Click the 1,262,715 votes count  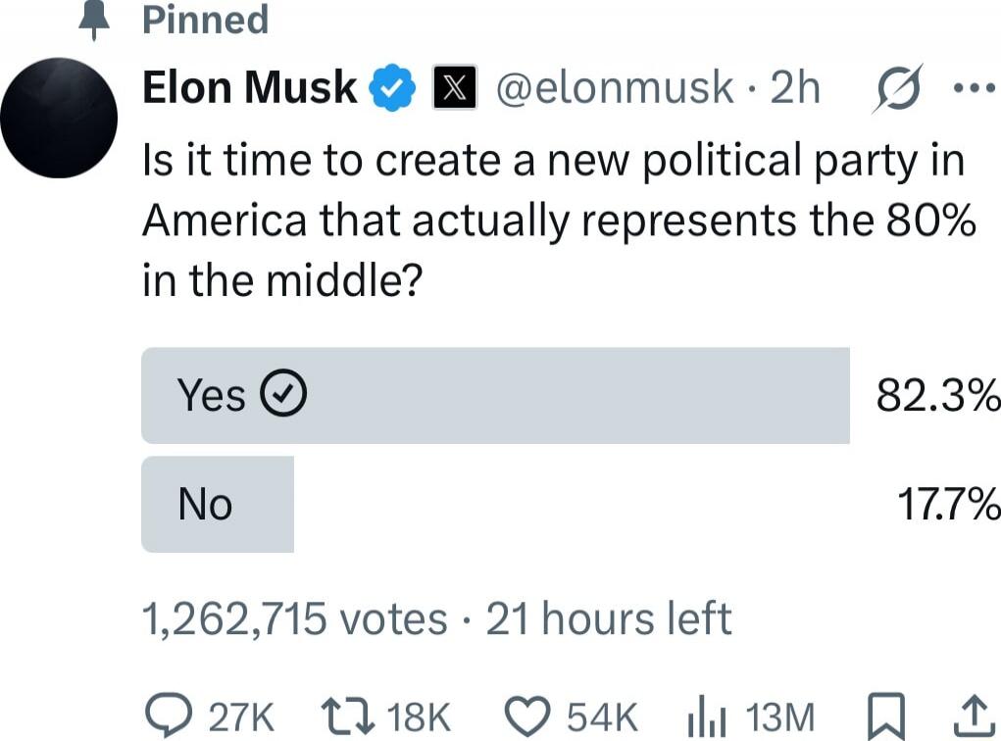tap(294, 618)
